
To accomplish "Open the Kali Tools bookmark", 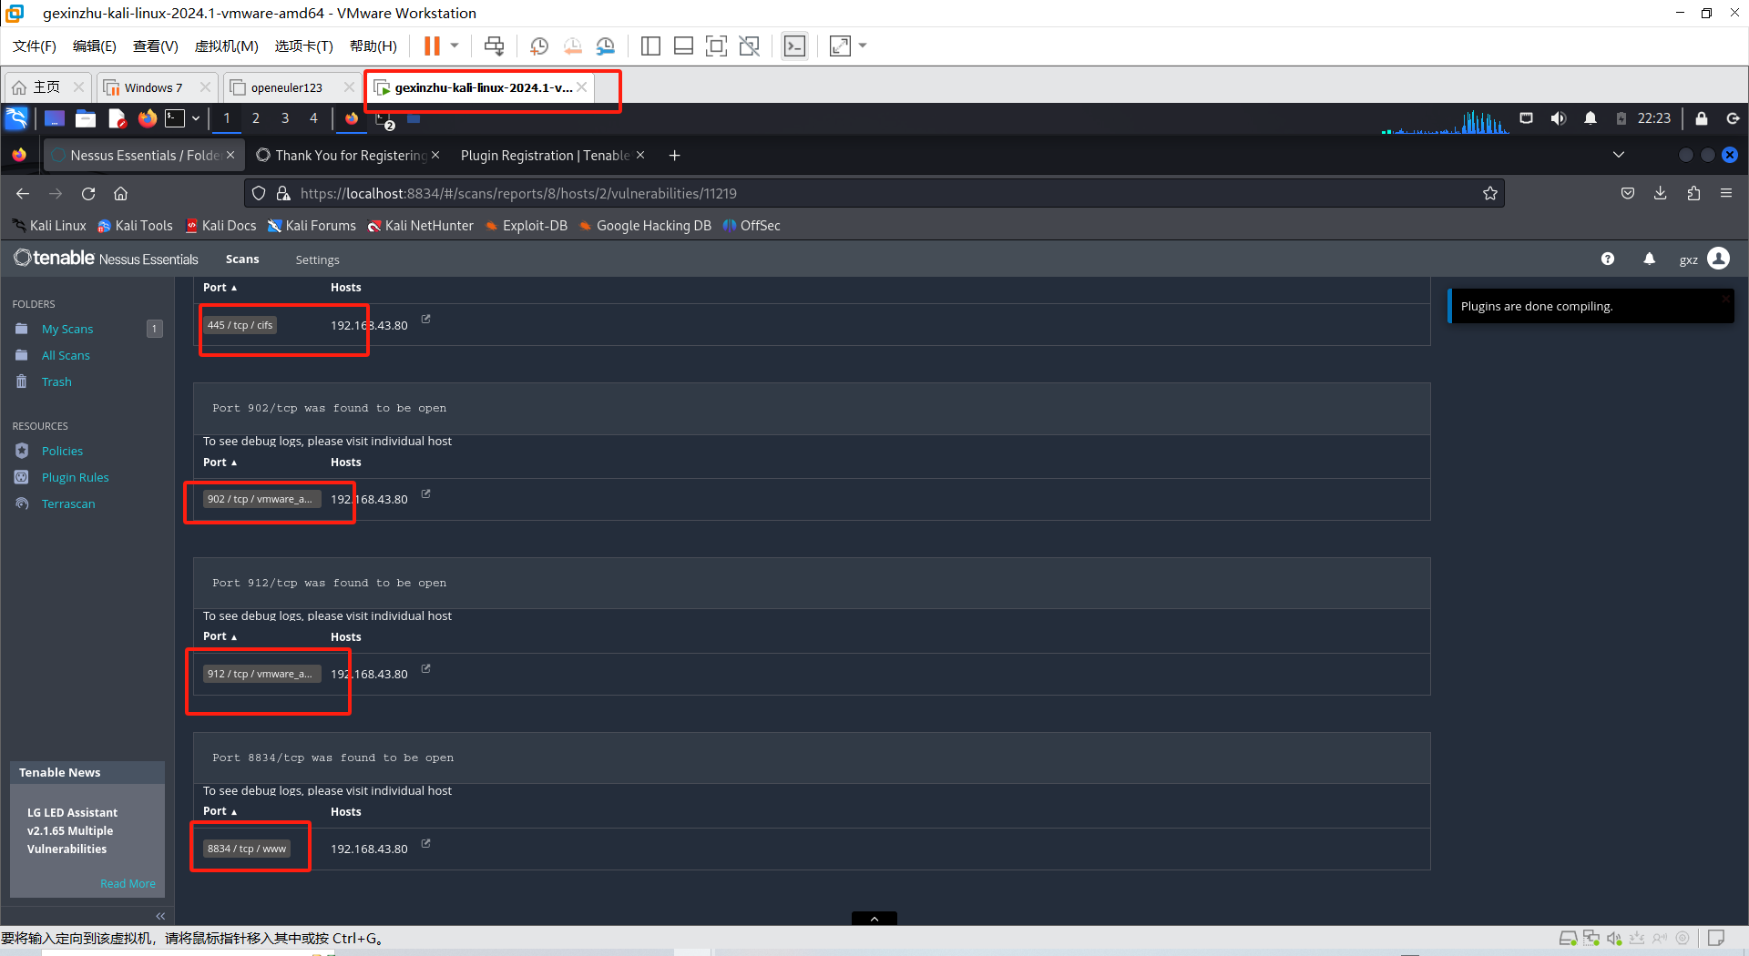I will [135, 226].
